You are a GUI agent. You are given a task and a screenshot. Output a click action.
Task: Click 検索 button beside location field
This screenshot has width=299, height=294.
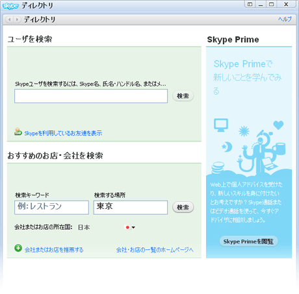click(x=183, y=207)
